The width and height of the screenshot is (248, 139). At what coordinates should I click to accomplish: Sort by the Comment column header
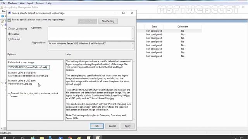[183, 27]
